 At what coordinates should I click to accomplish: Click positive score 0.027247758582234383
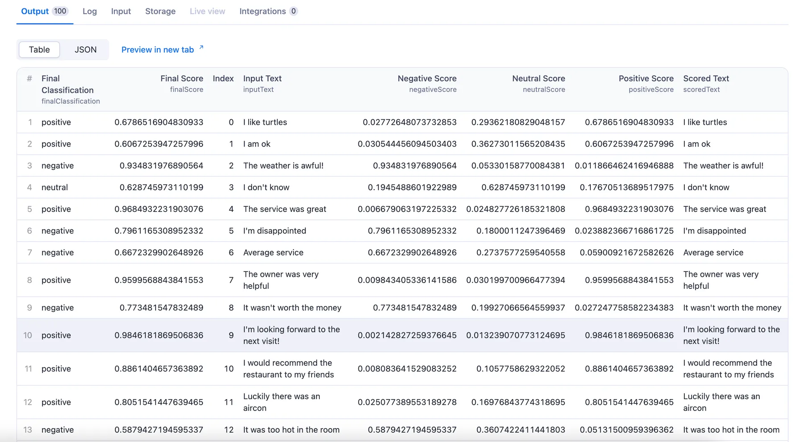(x=624, y=308)
